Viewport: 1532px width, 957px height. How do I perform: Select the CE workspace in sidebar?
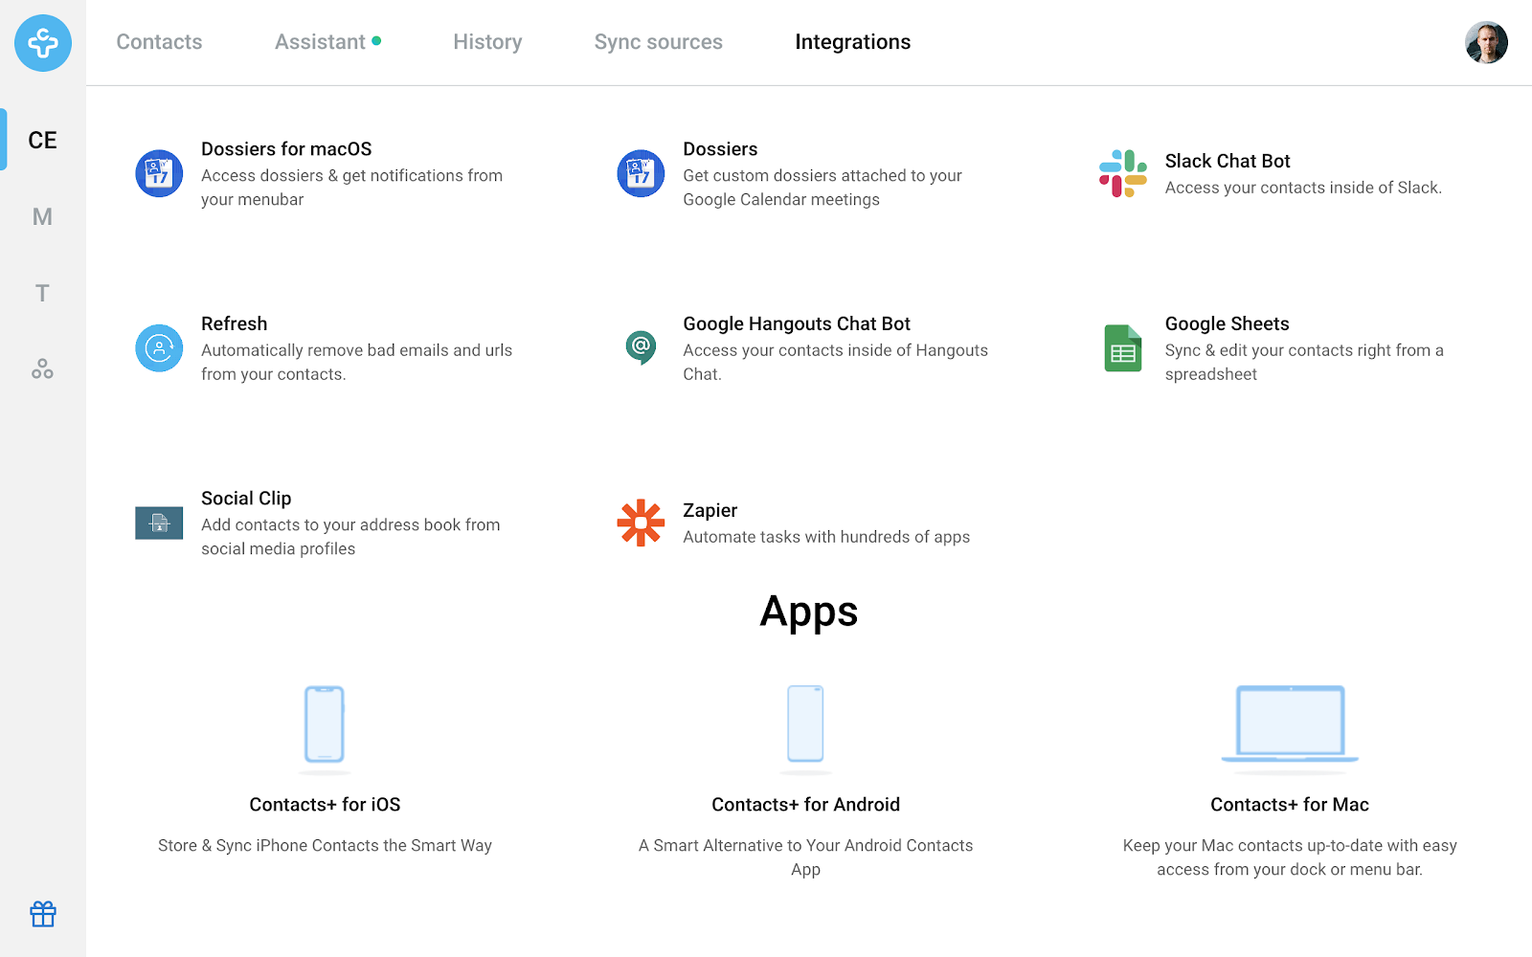[43, 140]
